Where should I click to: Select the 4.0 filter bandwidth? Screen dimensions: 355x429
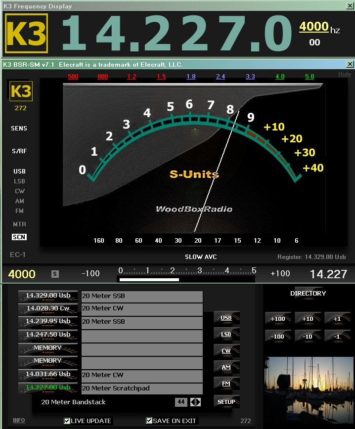(280, 77)
